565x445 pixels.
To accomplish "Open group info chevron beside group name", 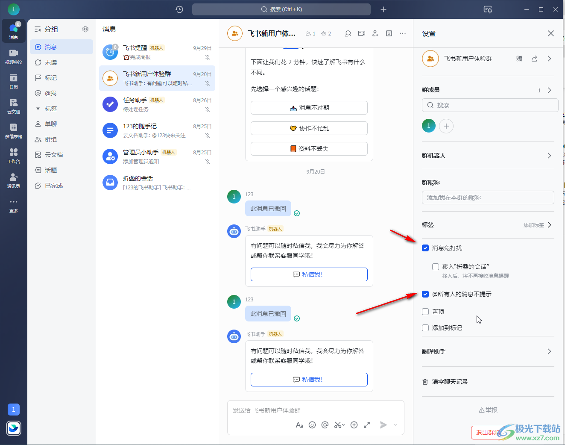I will 549,59.
